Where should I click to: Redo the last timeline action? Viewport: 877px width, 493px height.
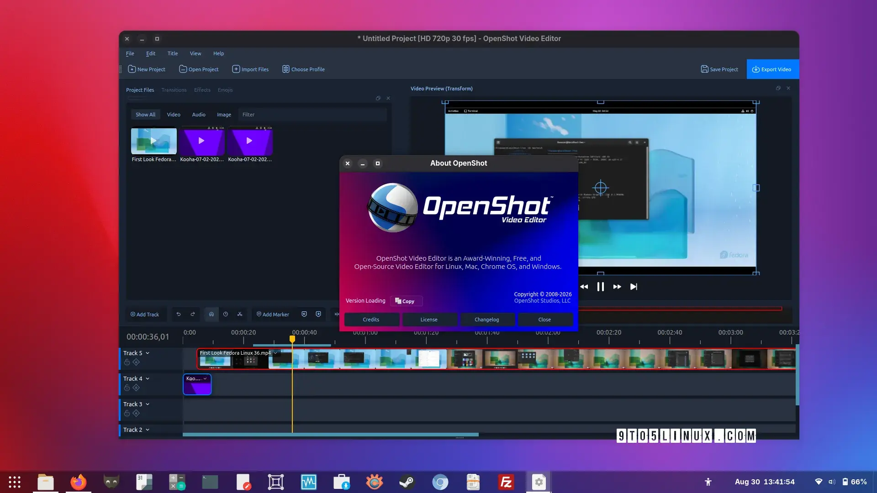tap(193, 314)
